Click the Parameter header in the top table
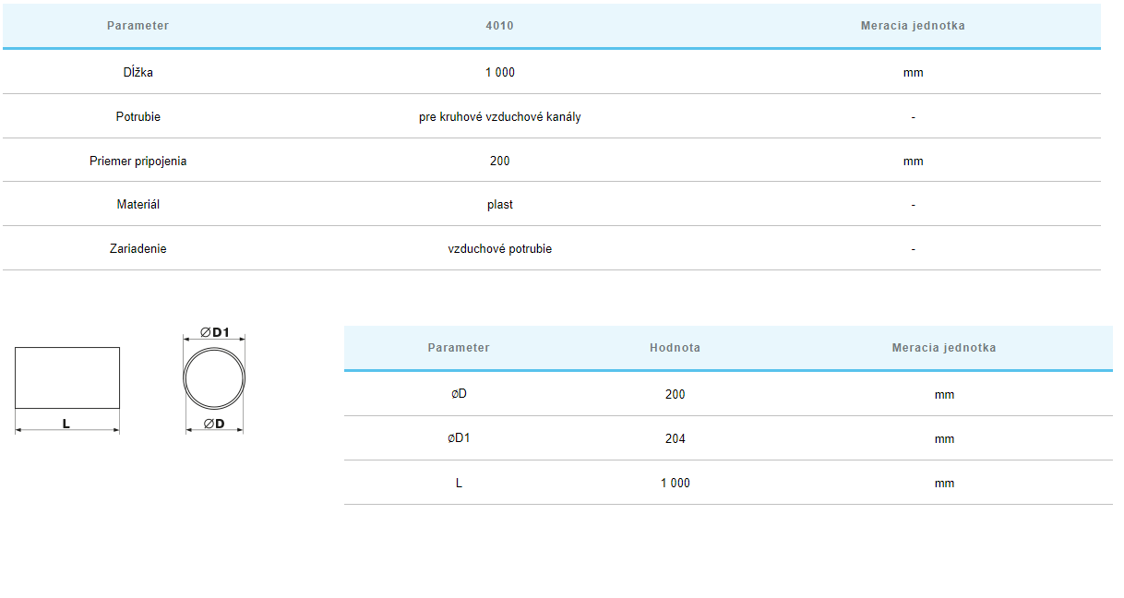 point(138,26)
